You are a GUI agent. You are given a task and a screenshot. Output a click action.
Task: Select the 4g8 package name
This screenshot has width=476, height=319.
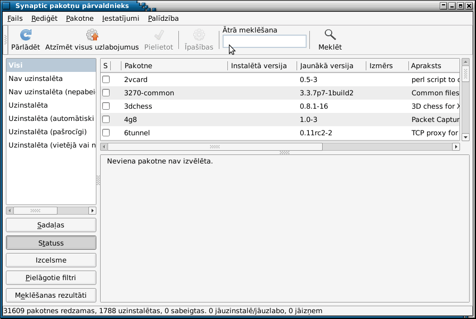(130, 120)
